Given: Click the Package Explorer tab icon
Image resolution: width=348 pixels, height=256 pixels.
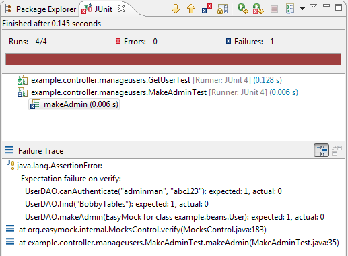Looking at the screenshot, I should coord(9,9).
